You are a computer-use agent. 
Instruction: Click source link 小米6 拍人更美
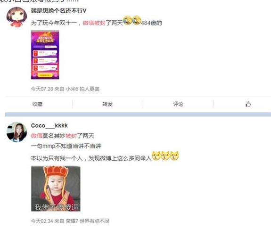pyautogui.click(x=82, y=89)
